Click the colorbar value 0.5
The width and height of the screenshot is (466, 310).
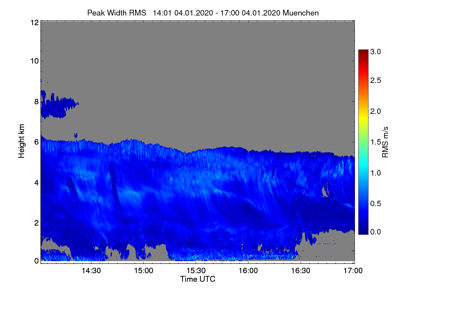click(x=376, y=203)
